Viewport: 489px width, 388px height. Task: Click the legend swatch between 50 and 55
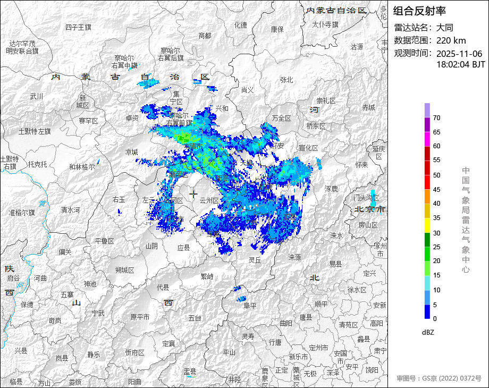coord(427,168)
